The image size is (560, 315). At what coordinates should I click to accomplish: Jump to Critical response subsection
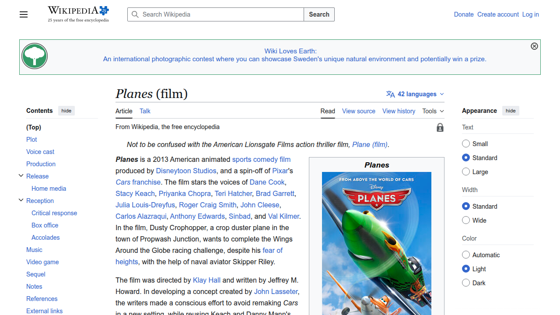54,213
